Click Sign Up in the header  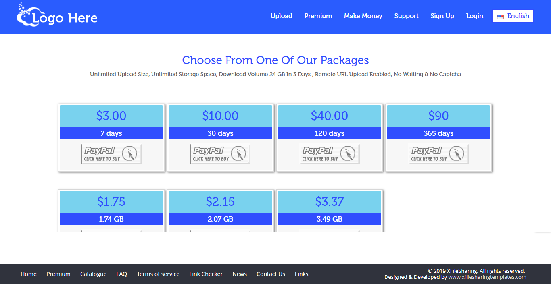[x=442, y=16]
